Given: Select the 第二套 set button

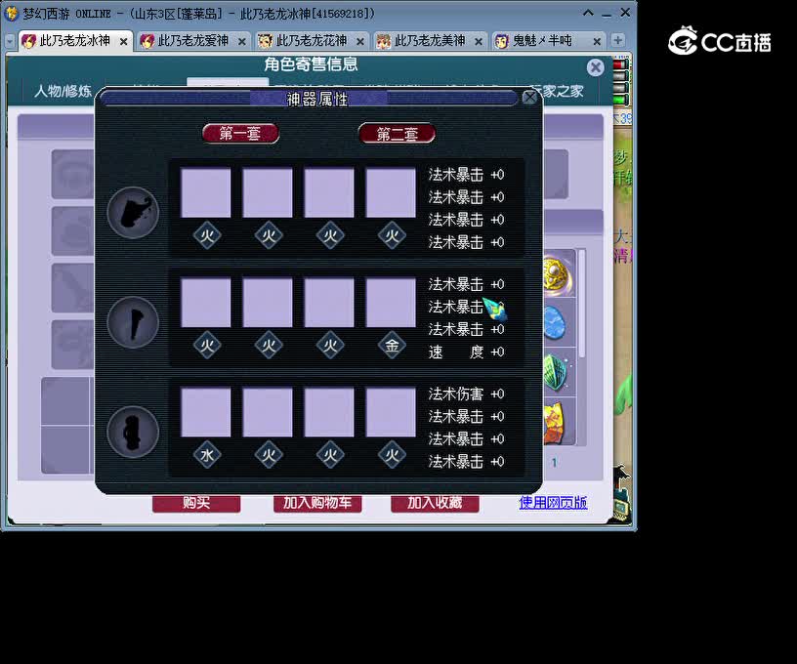Looking at the screenshot, I should coord(397,134).
